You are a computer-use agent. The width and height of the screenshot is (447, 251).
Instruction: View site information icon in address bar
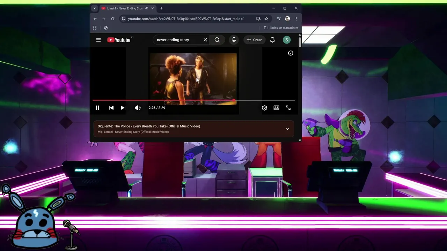coord(123,19)
